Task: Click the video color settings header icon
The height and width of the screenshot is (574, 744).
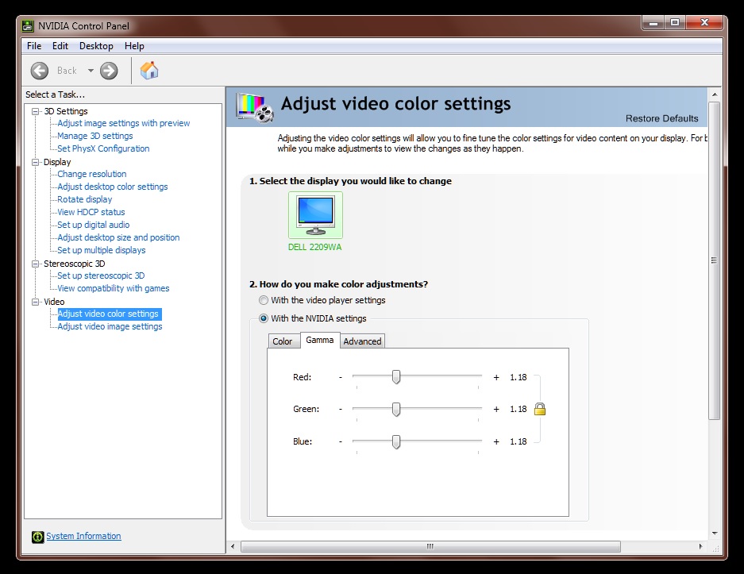Action: pyautogui.click(x=255, y=108)
